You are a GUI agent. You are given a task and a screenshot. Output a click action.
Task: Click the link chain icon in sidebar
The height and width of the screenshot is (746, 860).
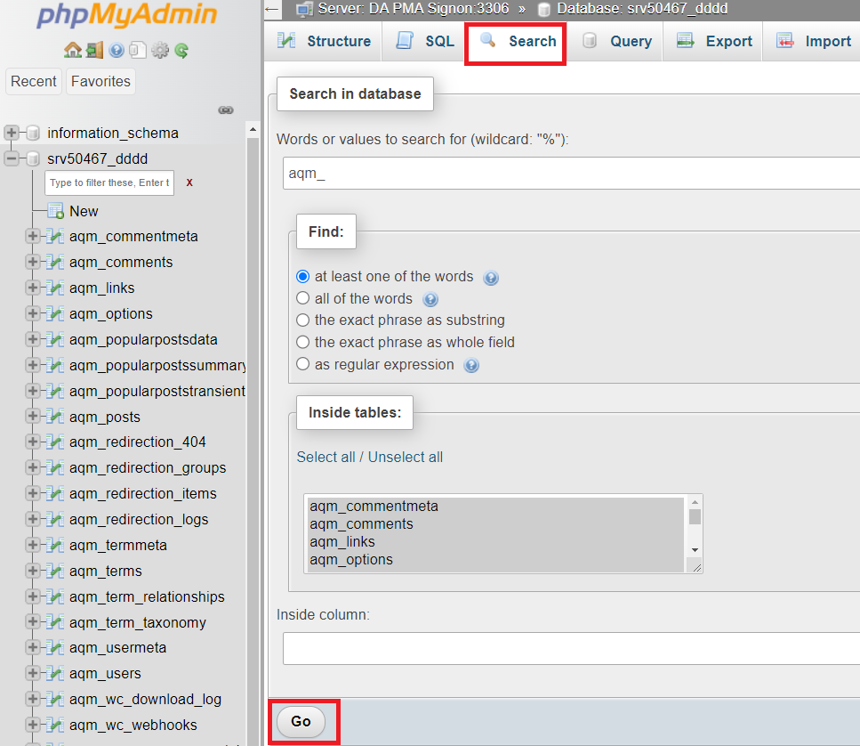[x=226, y=110]
